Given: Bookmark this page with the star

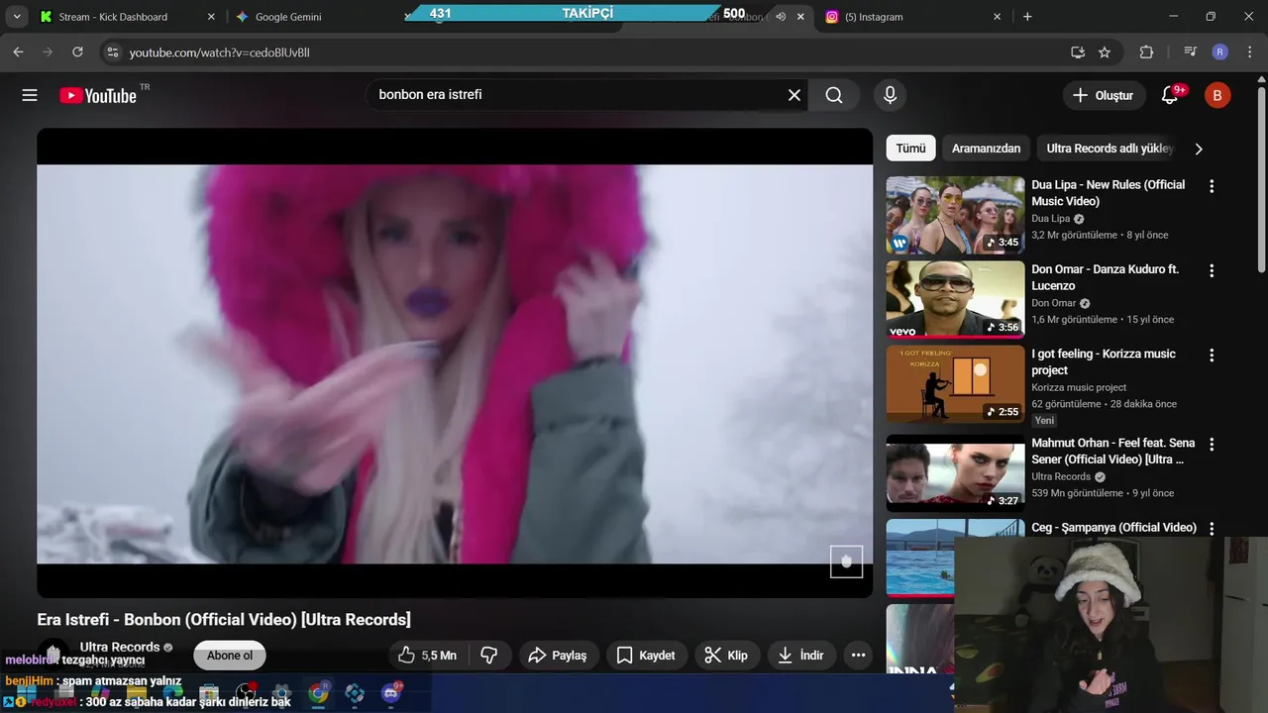Looking at the screenshot, I should [1105, 52].
